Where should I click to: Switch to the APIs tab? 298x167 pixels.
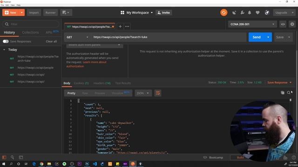click(x=52, y=32)
